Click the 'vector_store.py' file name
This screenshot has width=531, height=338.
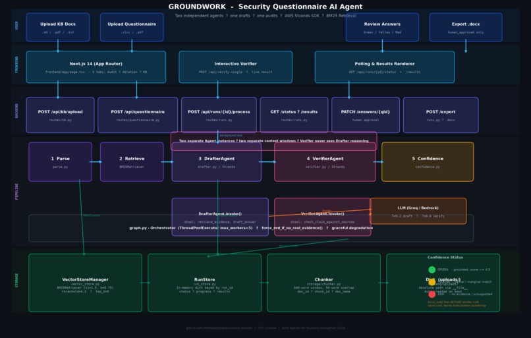86,284
